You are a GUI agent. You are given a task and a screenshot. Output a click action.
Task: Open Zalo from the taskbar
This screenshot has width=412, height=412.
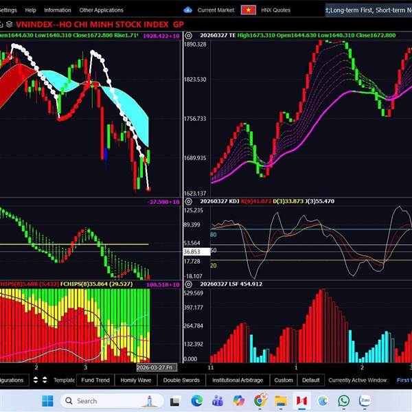click(365, 400)
